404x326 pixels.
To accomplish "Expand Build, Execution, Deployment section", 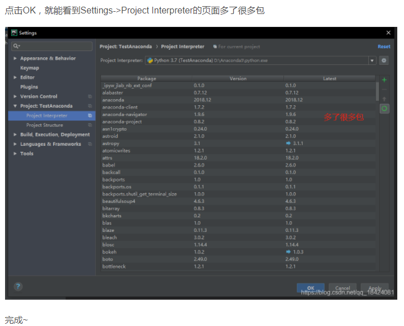I will pyautogui.click(x=15, y=134).
